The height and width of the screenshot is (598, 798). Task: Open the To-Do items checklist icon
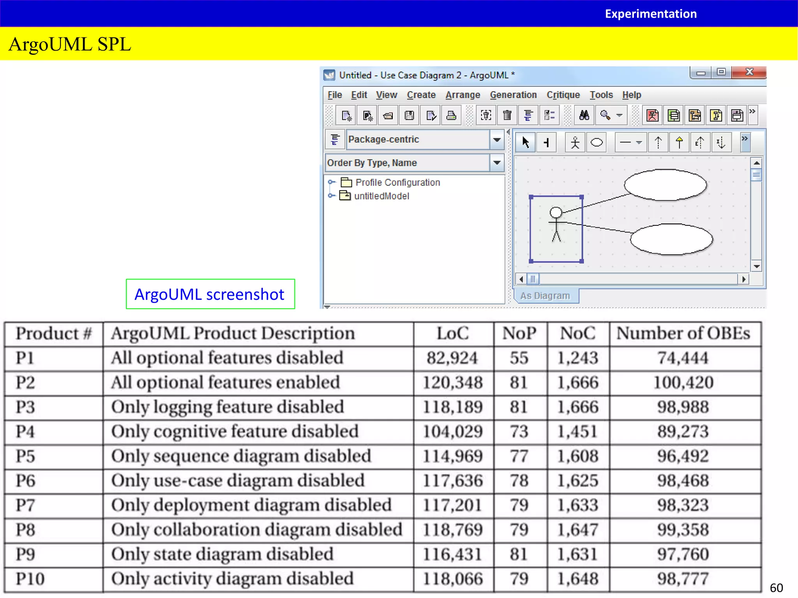(549, 116)
